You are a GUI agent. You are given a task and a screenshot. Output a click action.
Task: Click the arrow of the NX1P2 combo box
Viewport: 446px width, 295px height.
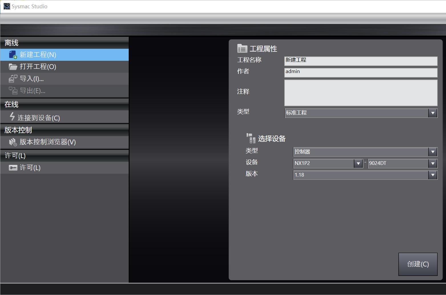(x=358, y=163)
